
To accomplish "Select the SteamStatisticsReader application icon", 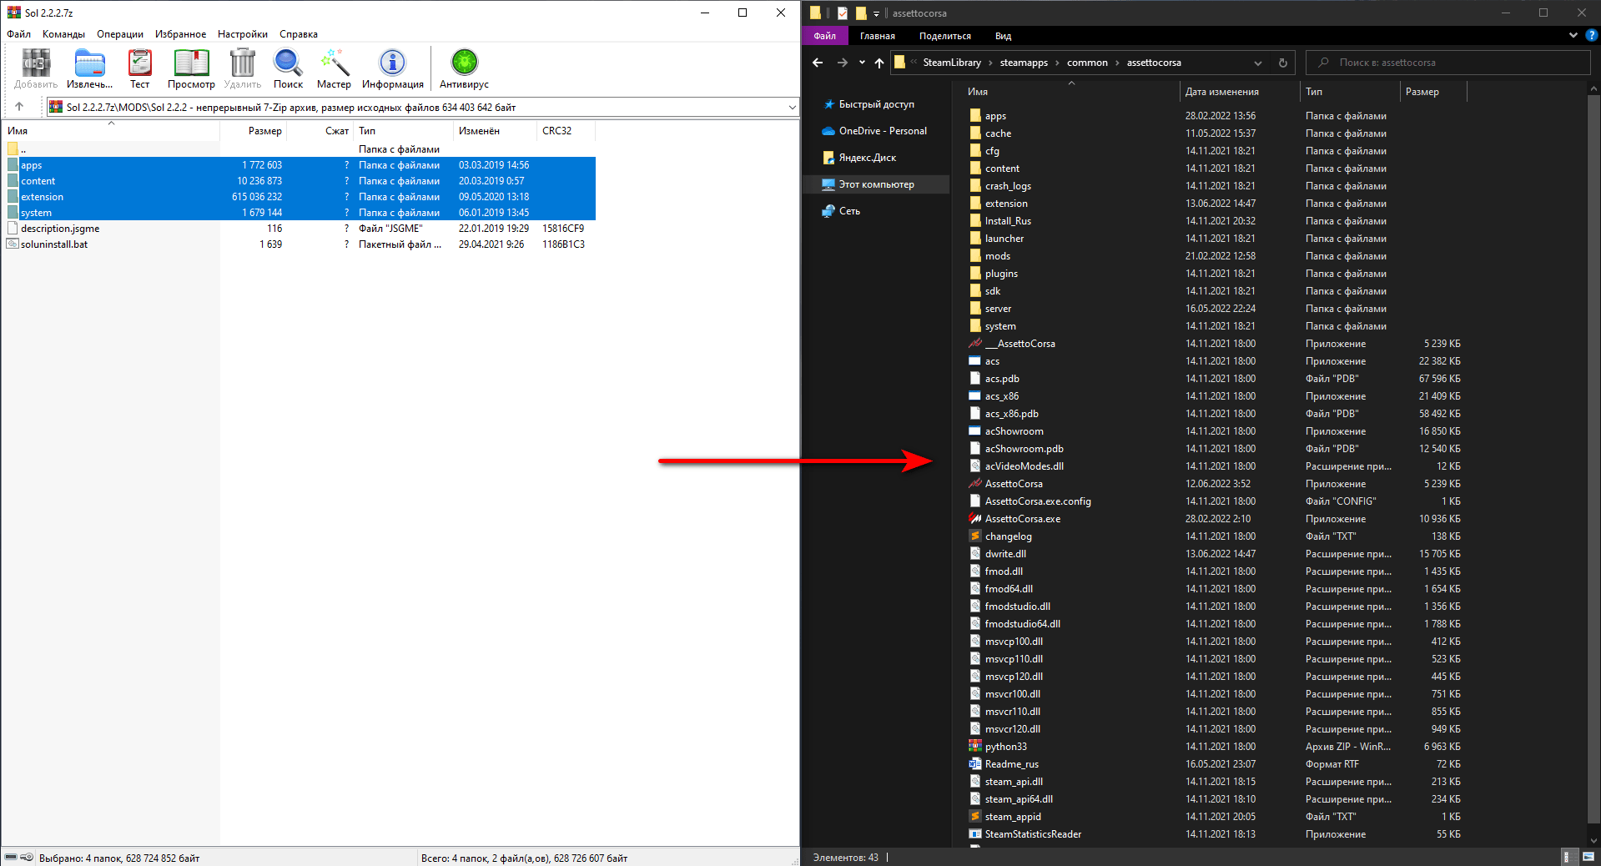I will (x=974, y=833).
